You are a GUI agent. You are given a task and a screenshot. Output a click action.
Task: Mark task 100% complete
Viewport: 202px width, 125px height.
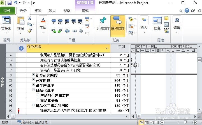(x=80, y=21)
